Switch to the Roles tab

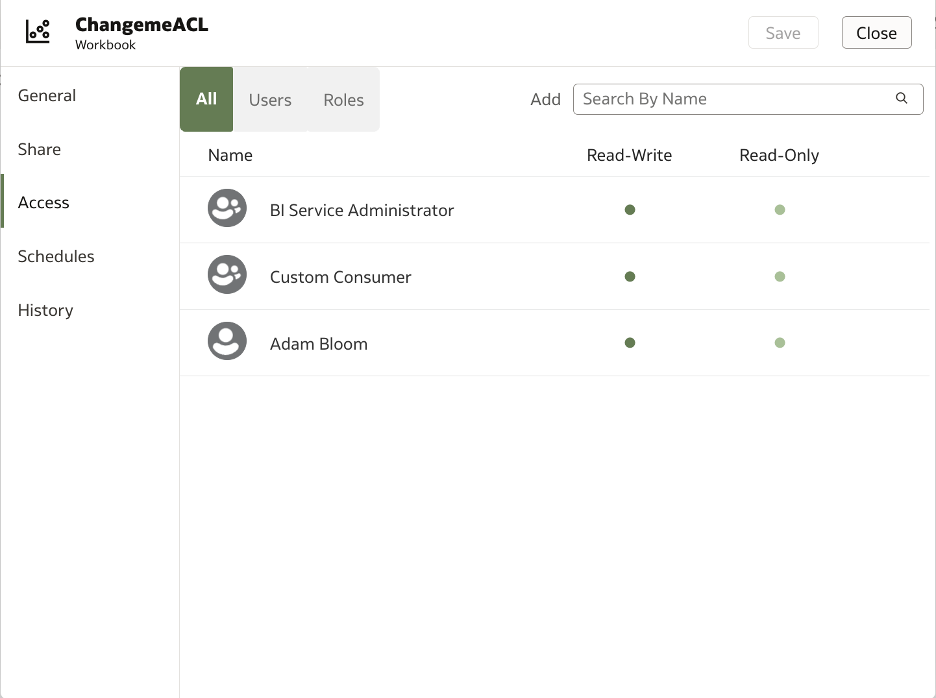pyautogui.click(x=343, y=99)
